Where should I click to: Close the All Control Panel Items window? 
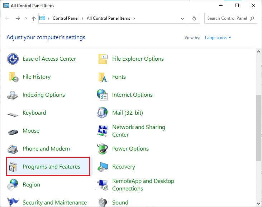(253, 5)
